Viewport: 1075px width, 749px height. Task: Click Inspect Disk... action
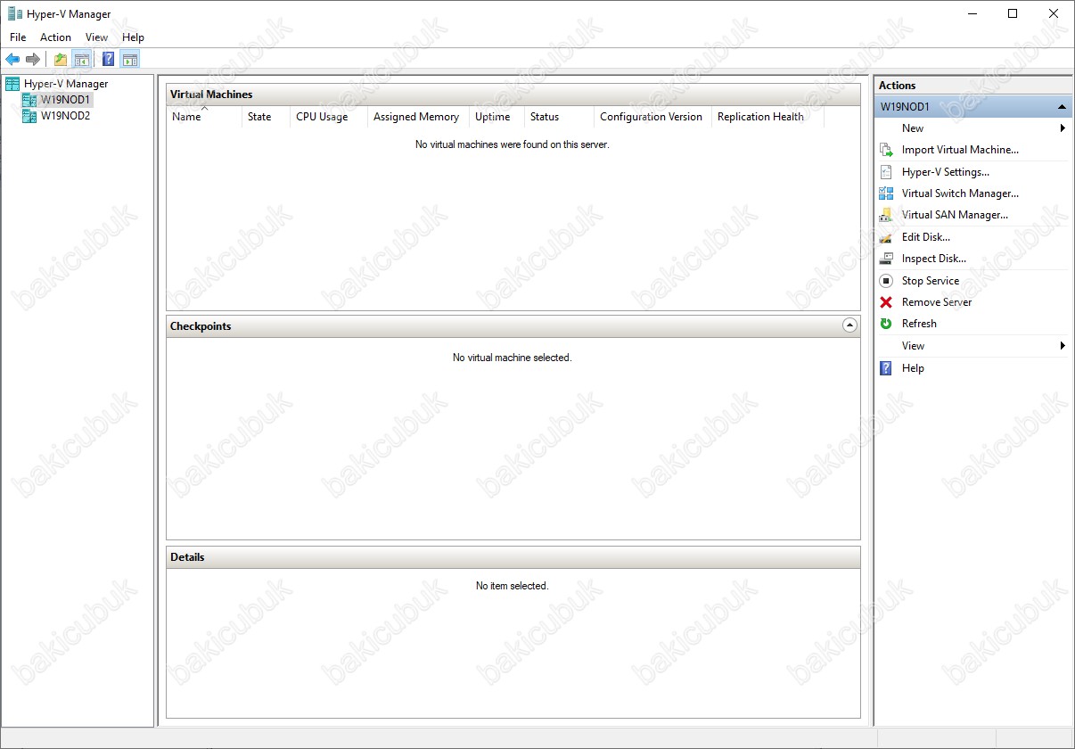tap(934, 259)
